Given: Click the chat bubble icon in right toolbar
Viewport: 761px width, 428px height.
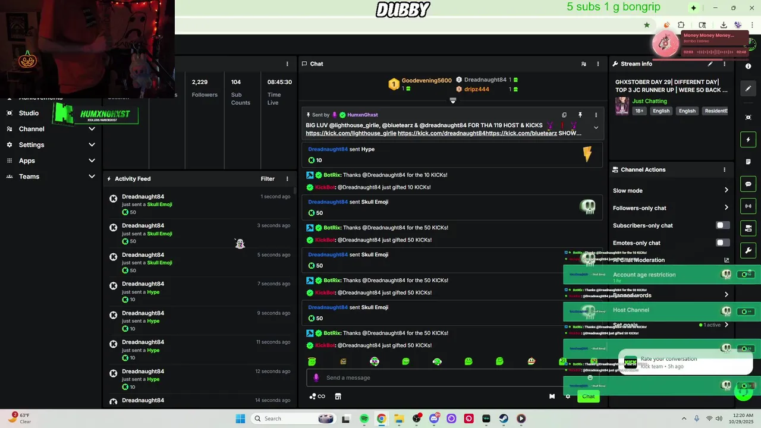Looking at the screenshot, I should (x=749, y=184).
